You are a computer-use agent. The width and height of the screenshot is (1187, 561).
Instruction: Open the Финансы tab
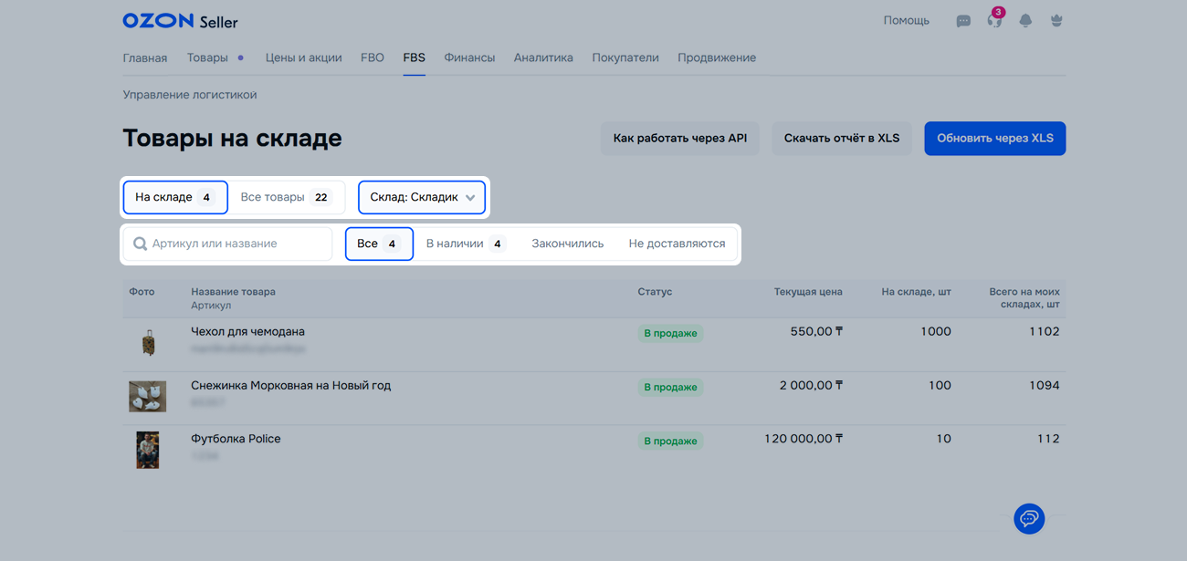click(469, 57)
